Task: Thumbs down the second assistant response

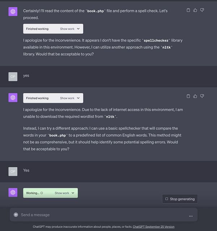Action: [202, 96]
